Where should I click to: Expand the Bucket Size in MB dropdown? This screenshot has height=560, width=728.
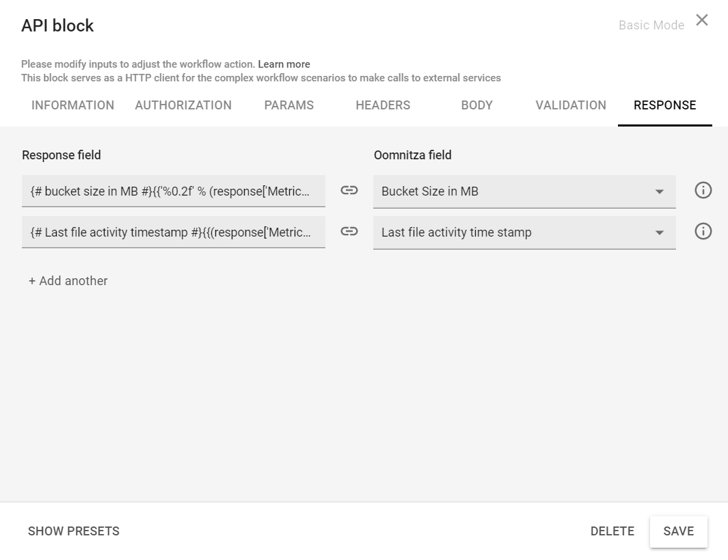click(659, 192)
